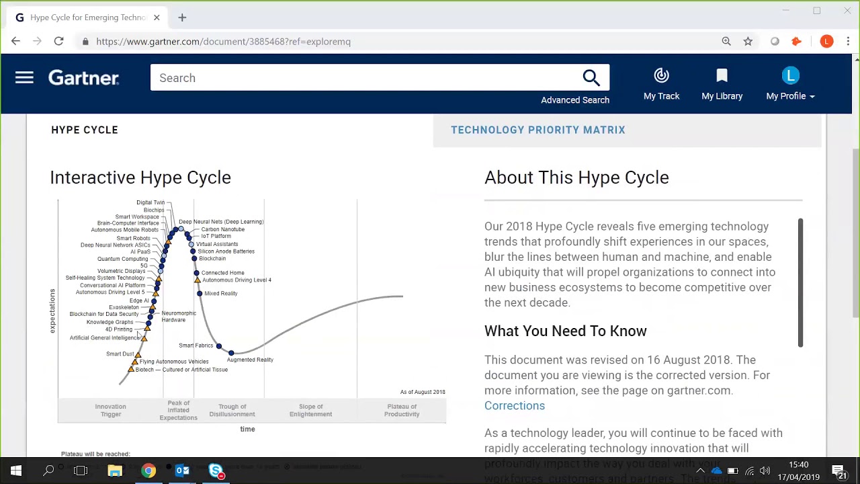Open a new browser tab
The width and height of the screenshot is (860, 484).
(x=182, y=17)
